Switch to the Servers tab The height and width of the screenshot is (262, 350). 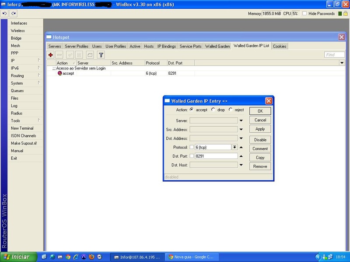pos(55,46)
